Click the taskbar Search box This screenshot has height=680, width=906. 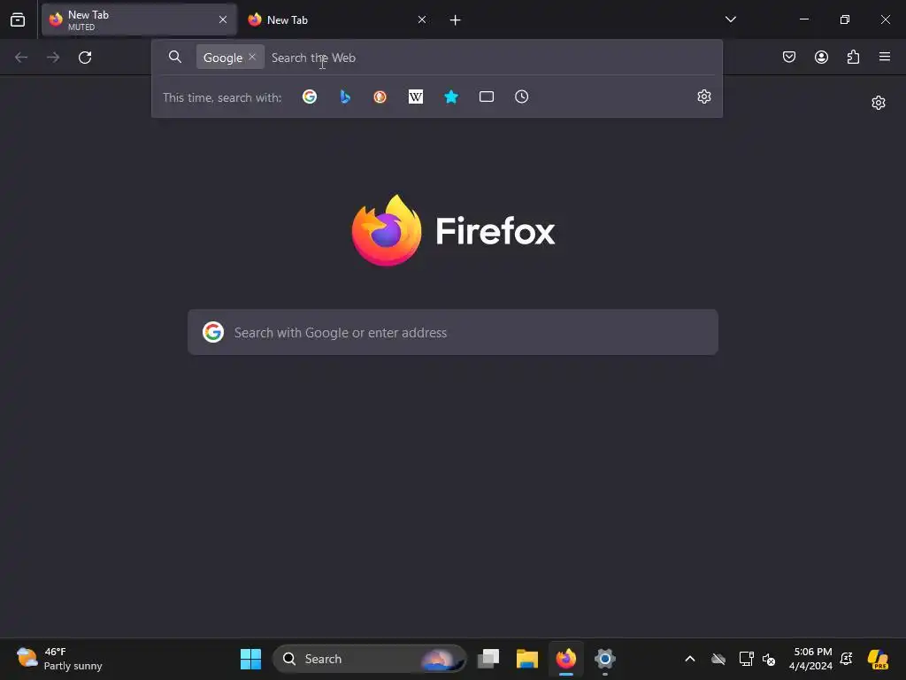tap(369, 659)
